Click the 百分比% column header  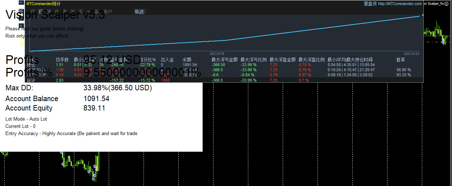tap(148, 60)
